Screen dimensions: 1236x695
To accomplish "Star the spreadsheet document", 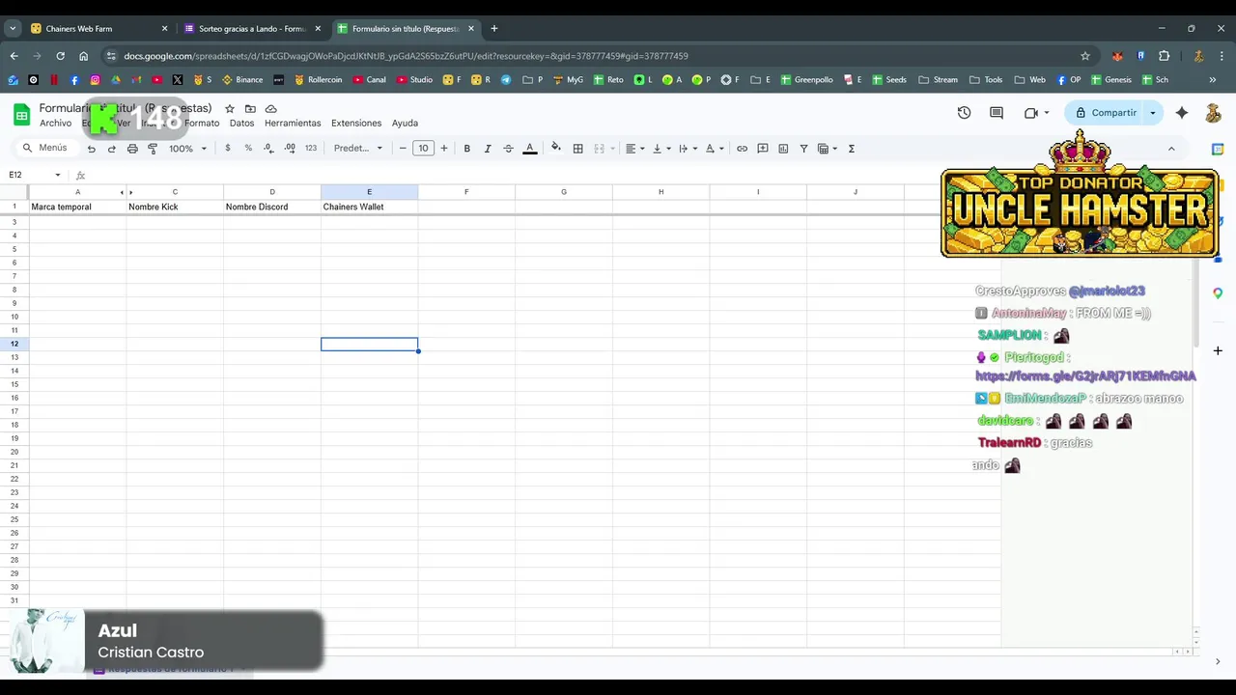I will pos(230,109).
